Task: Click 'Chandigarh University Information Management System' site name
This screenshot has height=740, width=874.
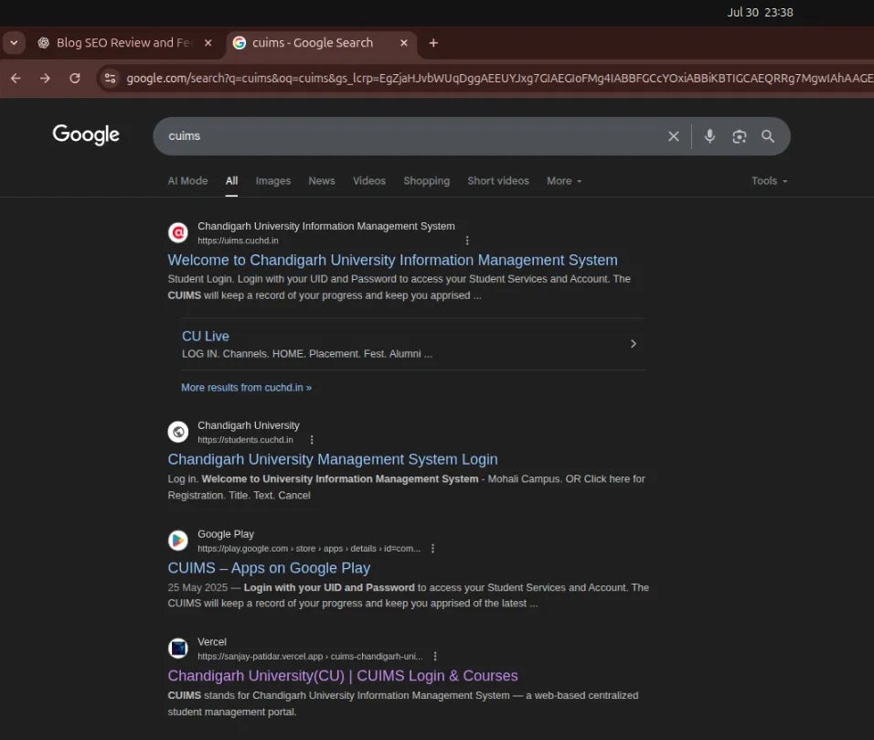Action: pyautogui.click(x=326, y=226)
